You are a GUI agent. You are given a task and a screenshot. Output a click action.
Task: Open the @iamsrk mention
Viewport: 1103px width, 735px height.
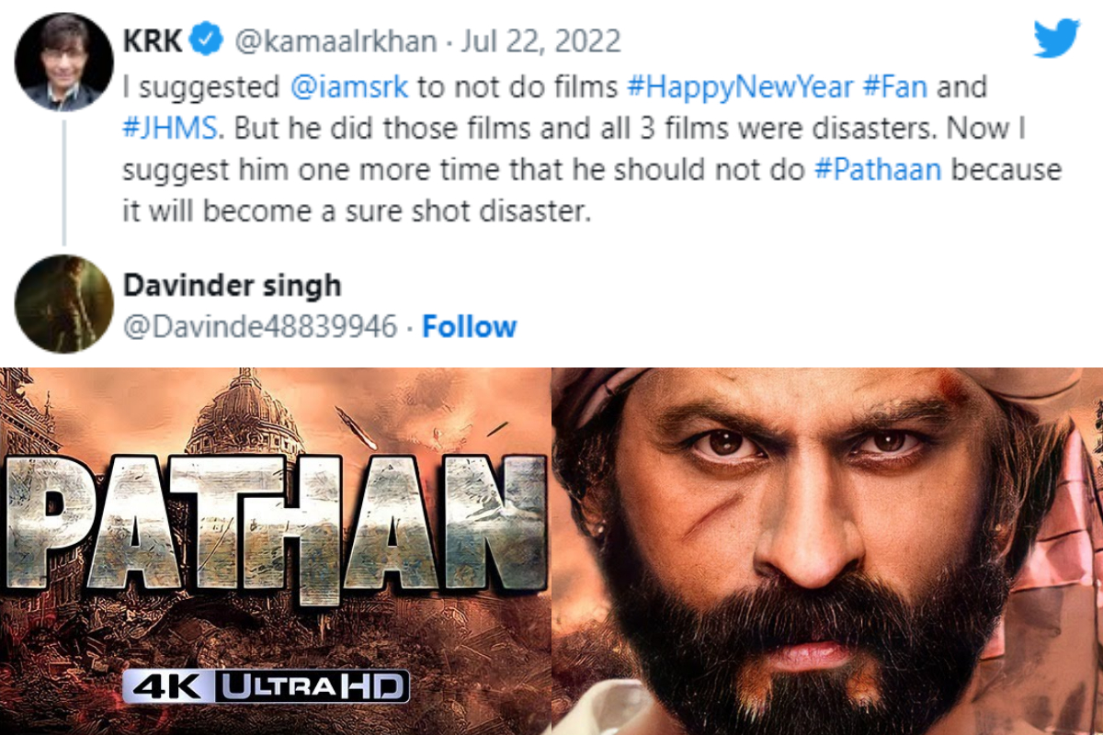348,88
